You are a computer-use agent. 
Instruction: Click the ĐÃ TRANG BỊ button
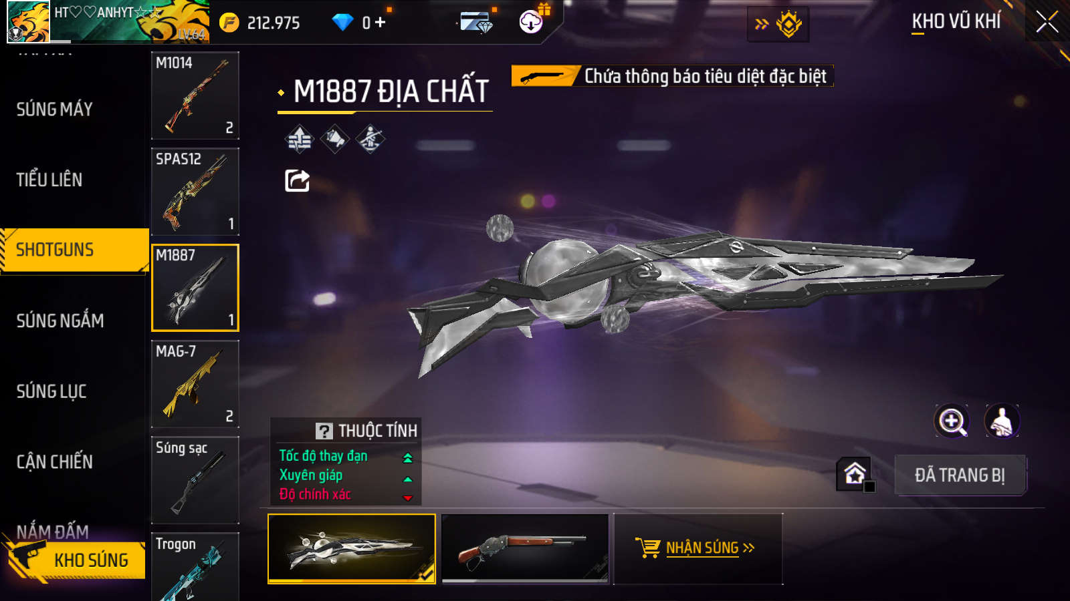pos(960,475)
